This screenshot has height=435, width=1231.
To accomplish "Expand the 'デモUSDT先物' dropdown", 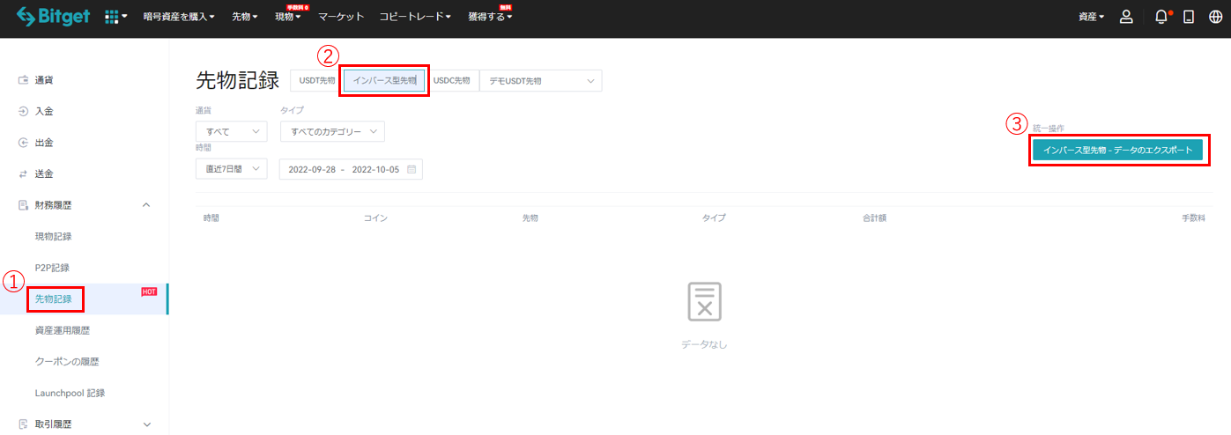I will tap(540, 81).
